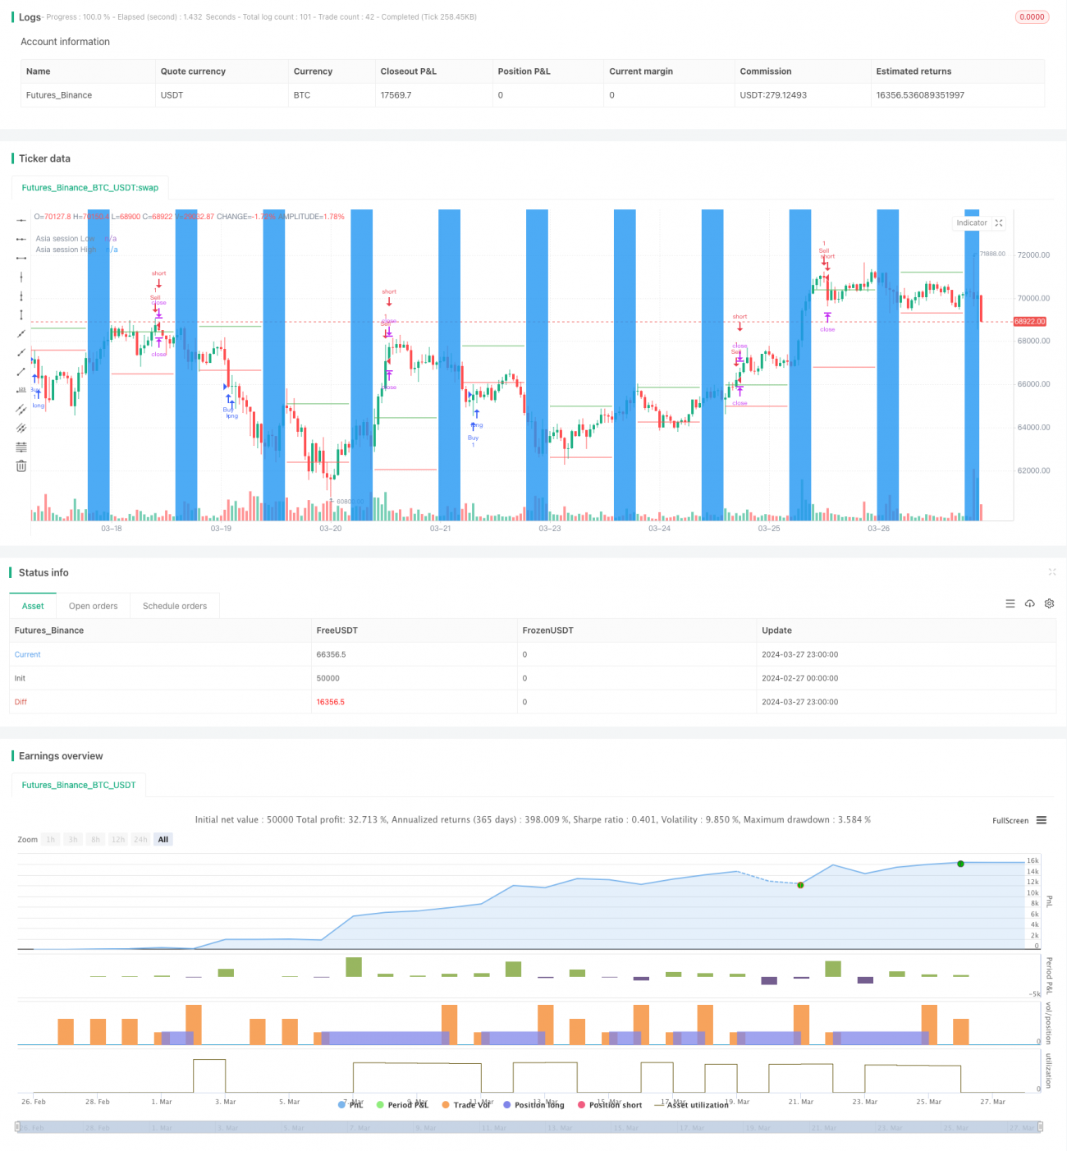Click the faded expand icon beside Status info
The height and width of the screenshot is (1151, 1067).
[x=1052, y=572]
